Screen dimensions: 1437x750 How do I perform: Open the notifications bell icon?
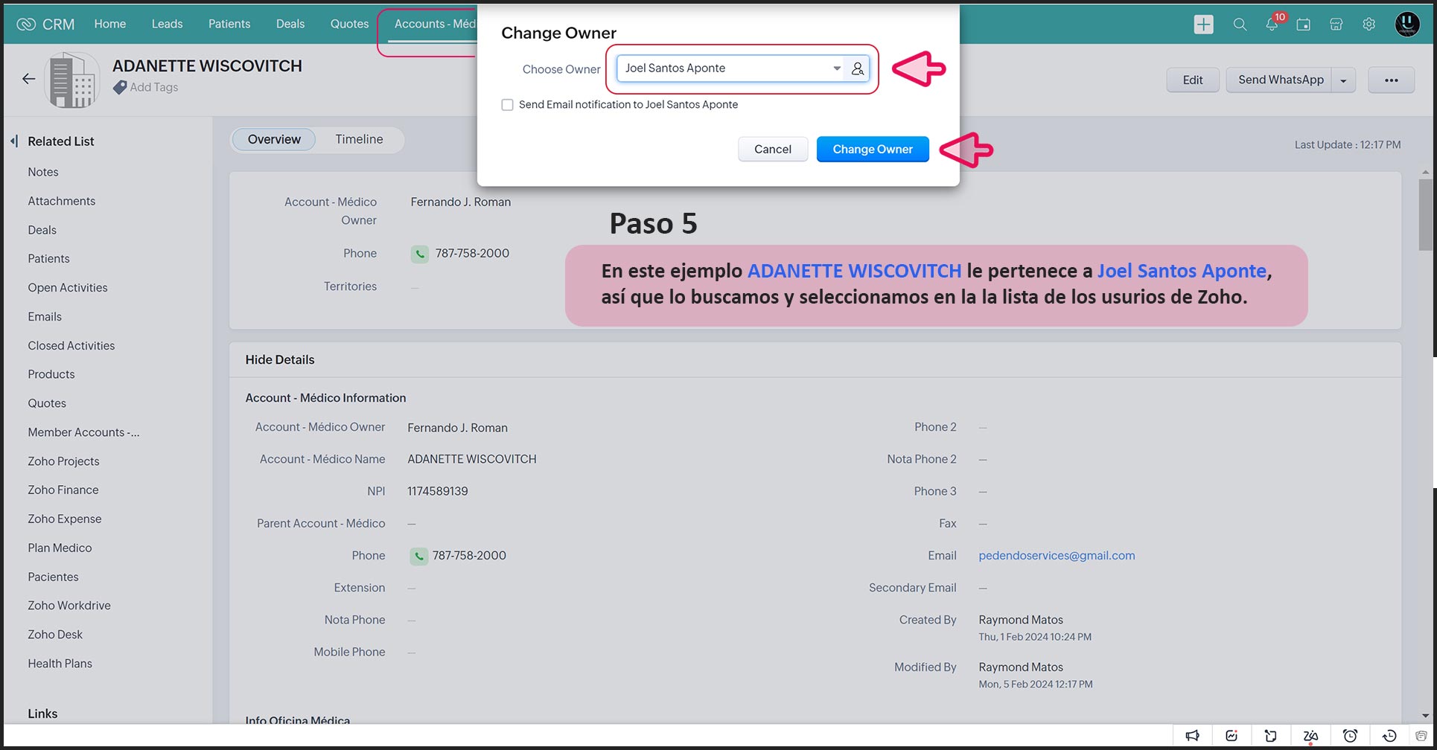[1272, 25]
